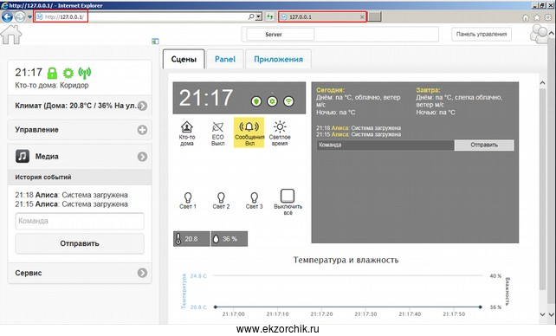The height and width of the screenshot is (336, 556).
Task: Toggle Сообщения Вкл notifications
Action: [x=249, y=132]
